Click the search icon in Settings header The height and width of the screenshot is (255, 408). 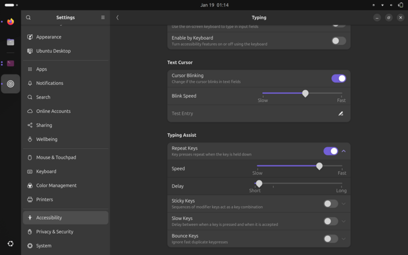coord(28,17)
